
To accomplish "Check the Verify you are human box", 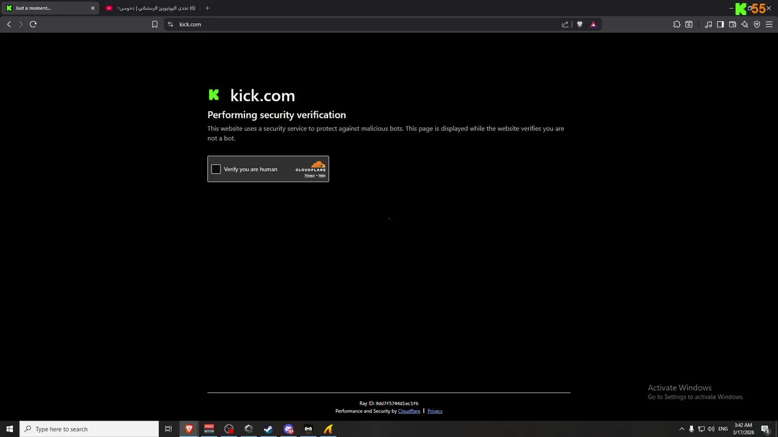I will pyautogui.click(x=216, y=169).
